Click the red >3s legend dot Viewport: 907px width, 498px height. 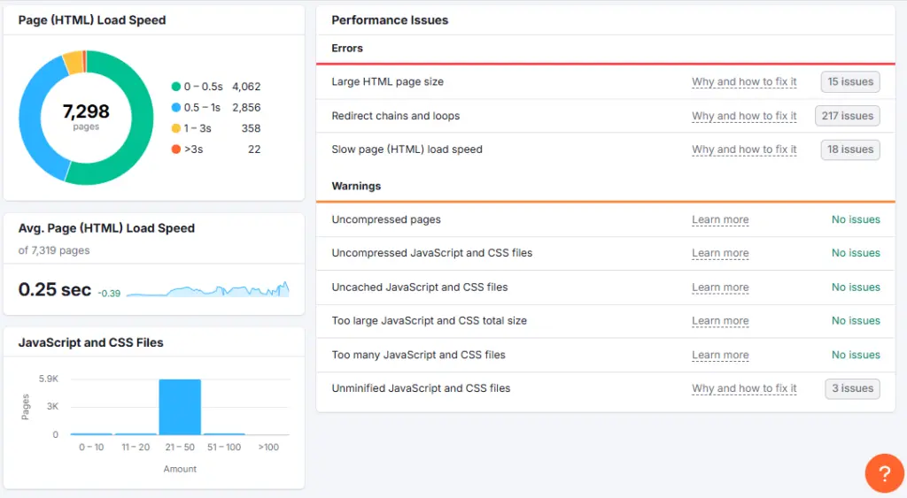pyautogui.click(x=176, y=149)
